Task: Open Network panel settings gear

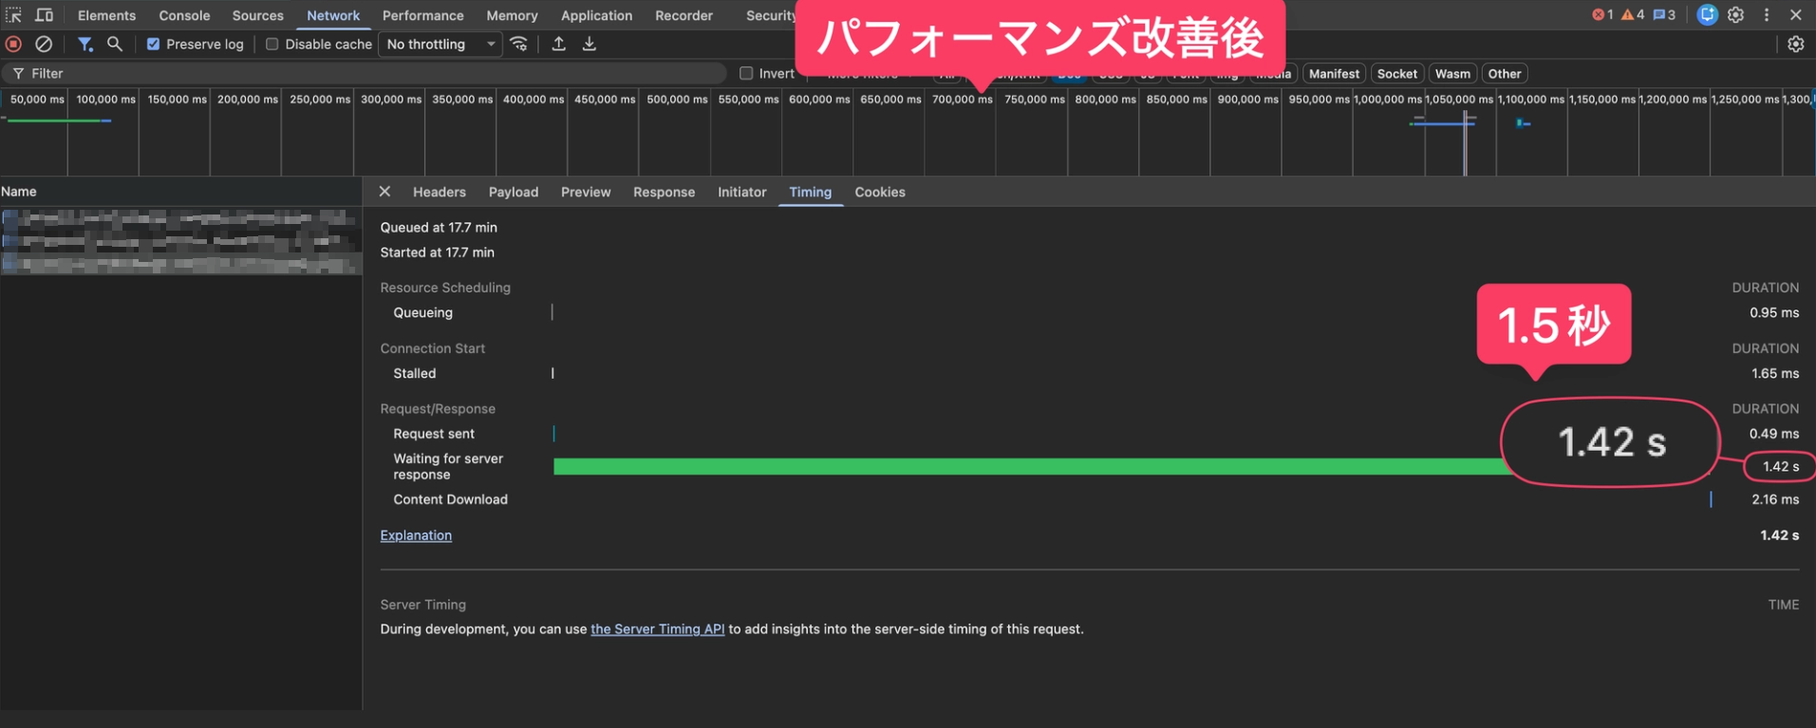Action: pos(1796,44)
